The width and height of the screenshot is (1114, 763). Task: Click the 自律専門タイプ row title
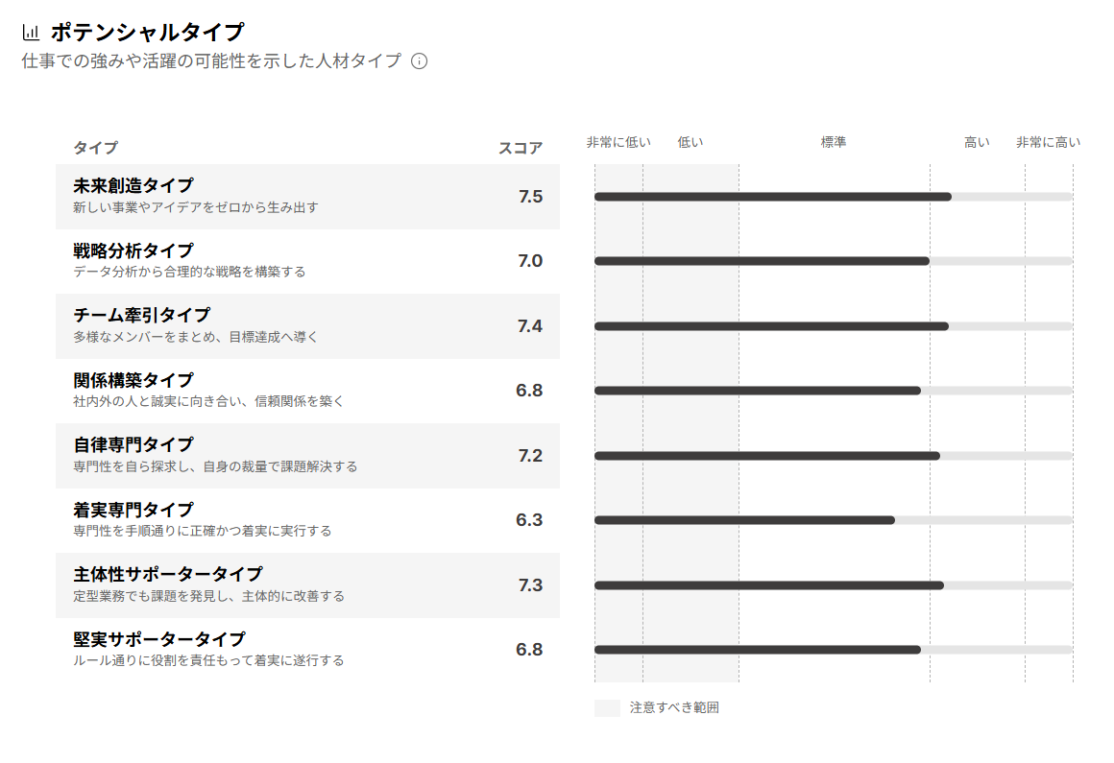[133, 444]
